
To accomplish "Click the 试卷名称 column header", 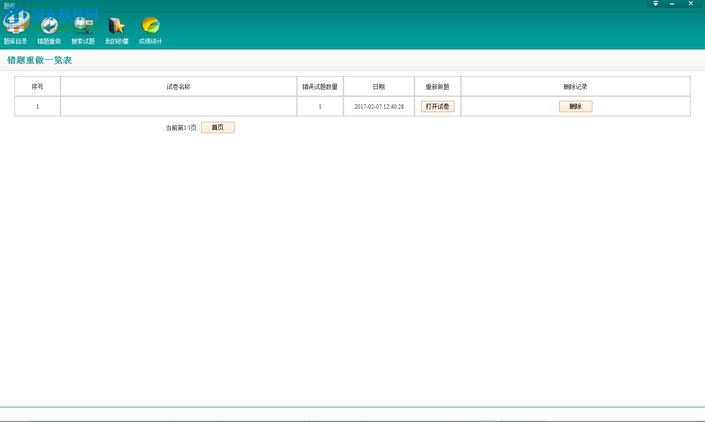I will pyautogui.click(x=179, y=87).
